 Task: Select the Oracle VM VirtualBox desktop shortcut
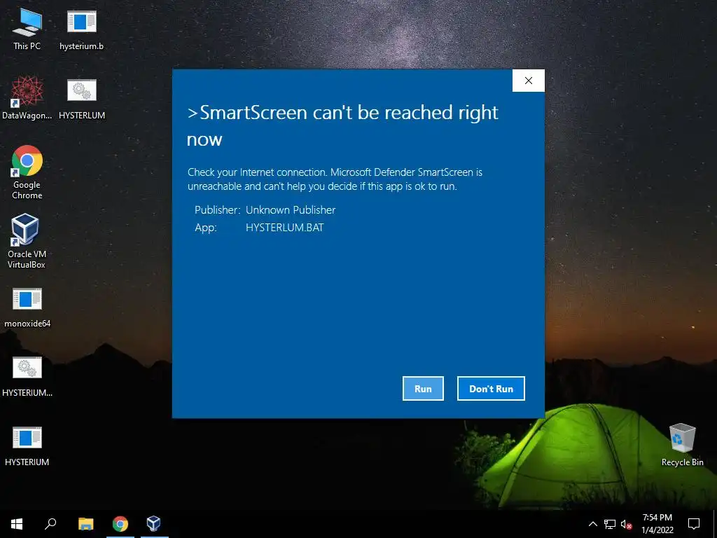[27, 241]
